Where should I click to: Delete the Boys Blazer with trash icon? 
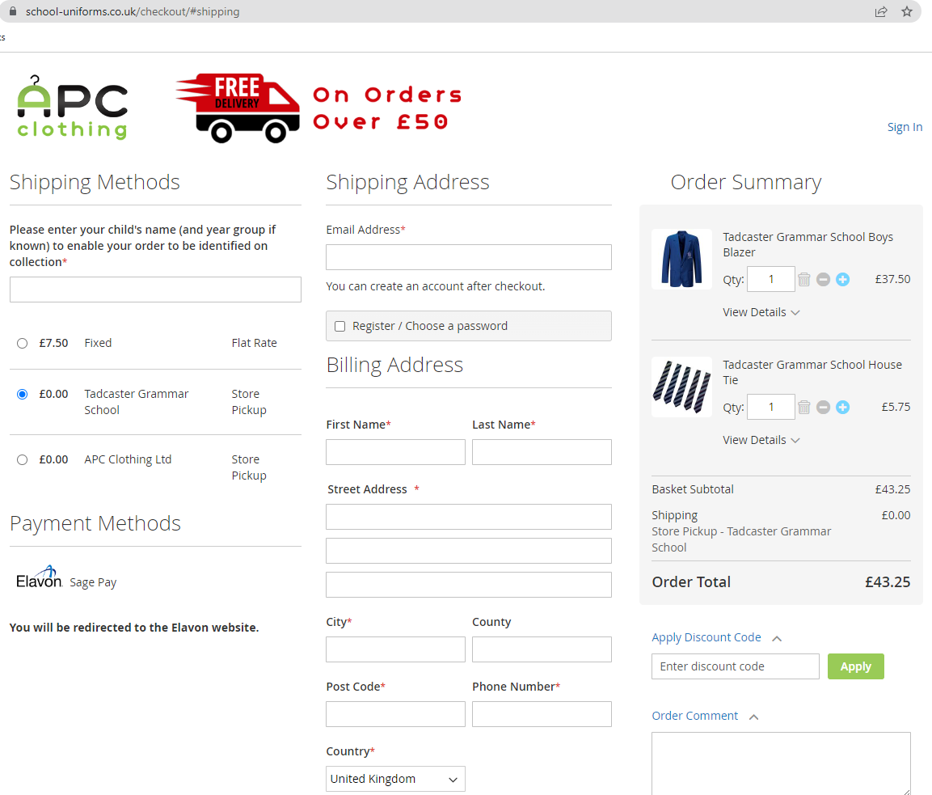tap(803, 280)
